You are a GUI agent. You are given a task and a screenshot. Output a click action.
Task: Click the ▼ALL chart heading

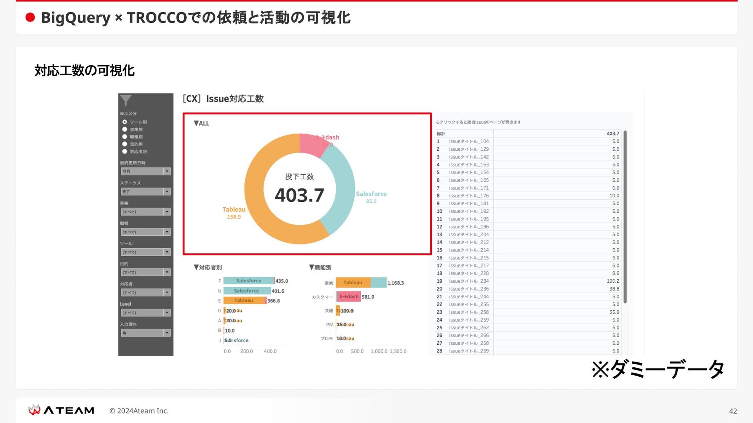(202, 123)
